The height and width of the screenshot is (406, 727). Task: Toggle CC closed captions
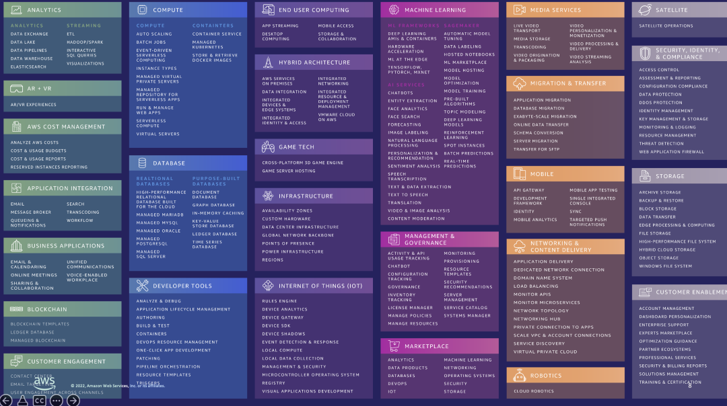point(40,401)
